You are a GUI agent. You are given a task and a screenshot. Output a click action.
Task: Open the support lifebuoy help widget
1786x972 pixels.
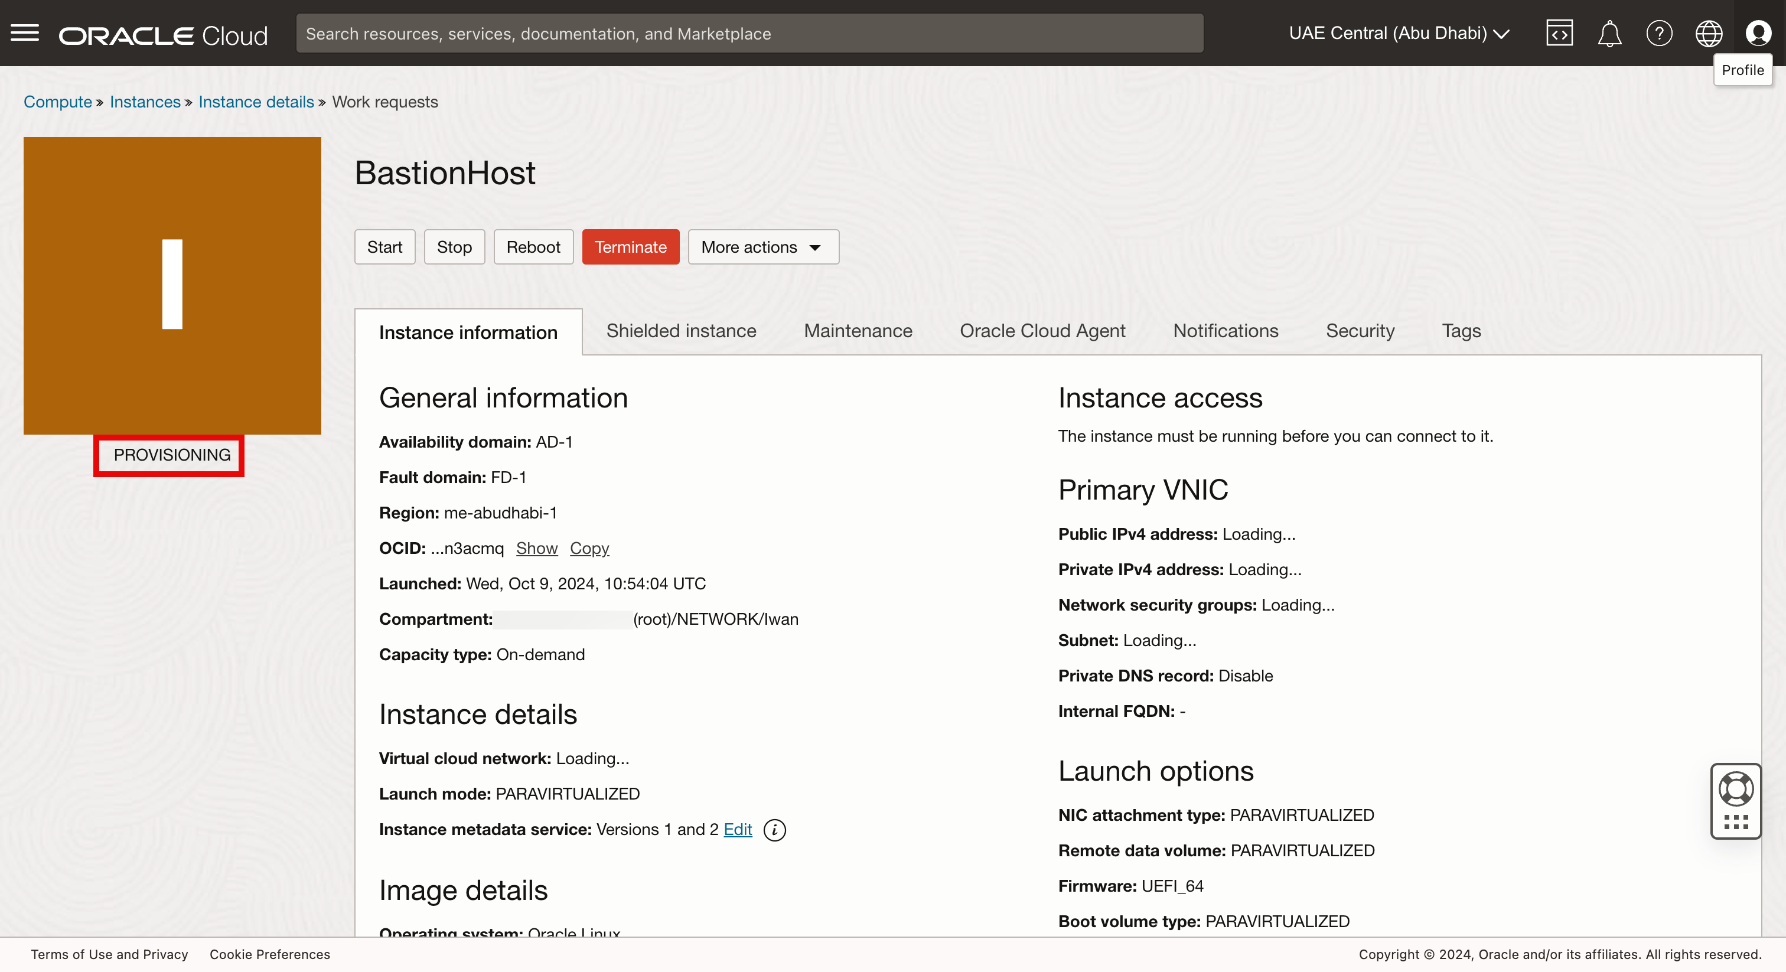tap(1735, 790)
